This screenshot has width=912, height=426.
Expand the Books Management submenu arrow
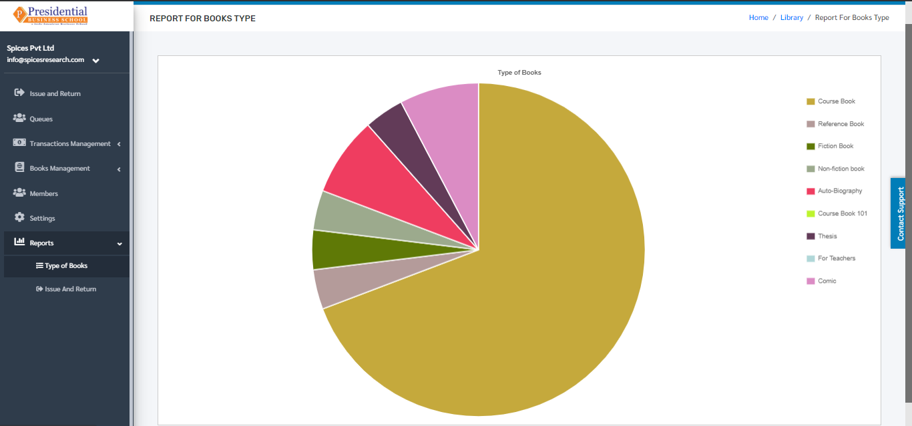(x=119, y=169)
